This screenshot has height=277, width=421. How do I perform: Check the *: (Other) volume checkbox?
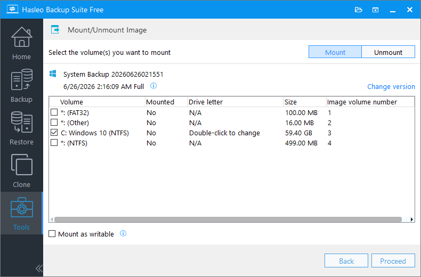[x=54, y=123]
